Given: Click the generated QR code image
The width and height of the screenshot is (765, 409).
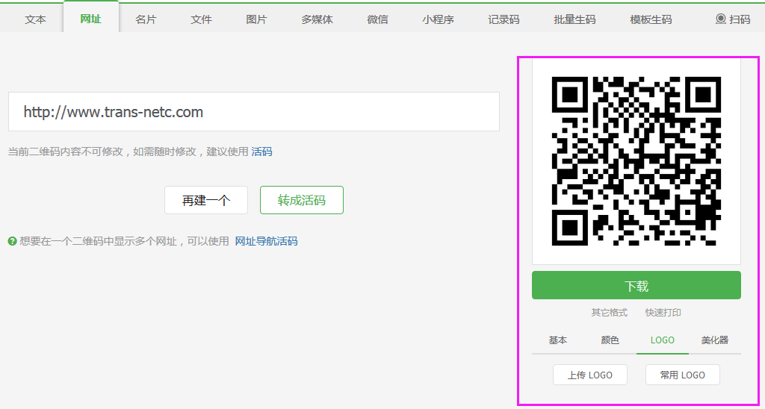Looking at the screenshot, I should coord(636,161).
